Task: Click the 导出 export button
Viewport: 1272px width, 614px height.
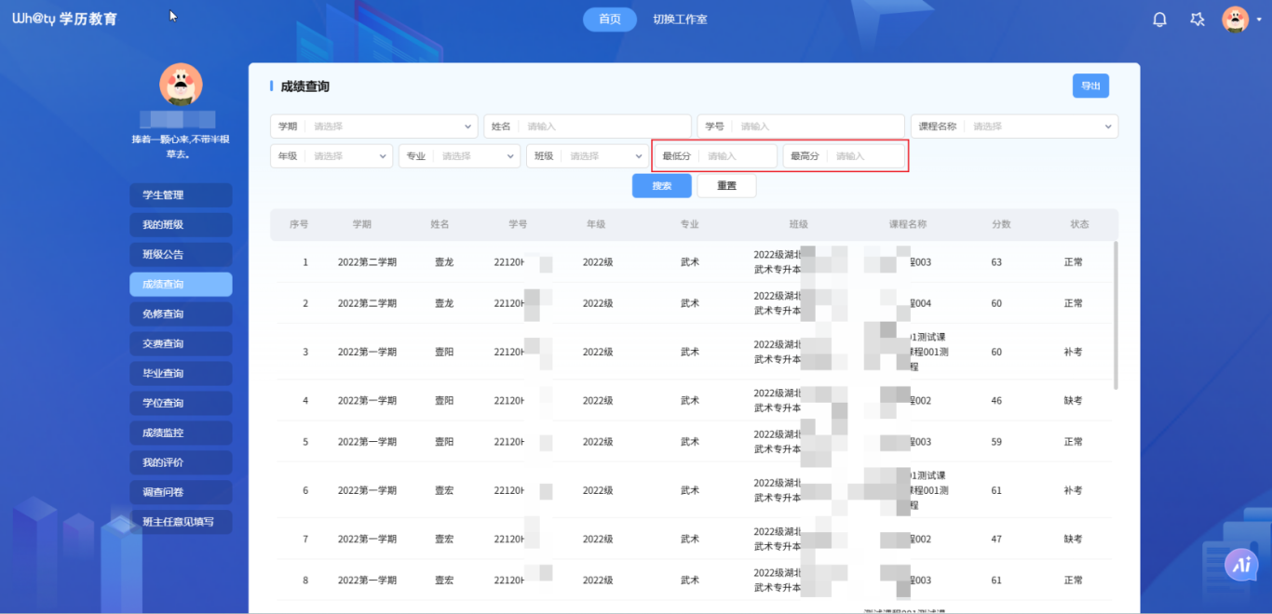Action: click(x=1090, y=87)
